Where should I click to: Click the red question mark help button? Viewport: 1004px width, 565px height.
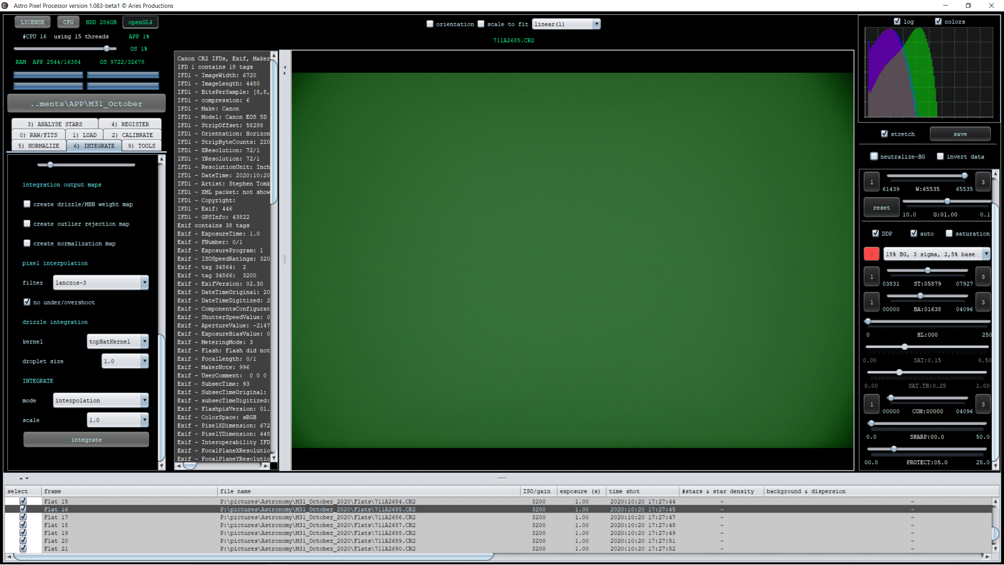(x=871, y=254)
